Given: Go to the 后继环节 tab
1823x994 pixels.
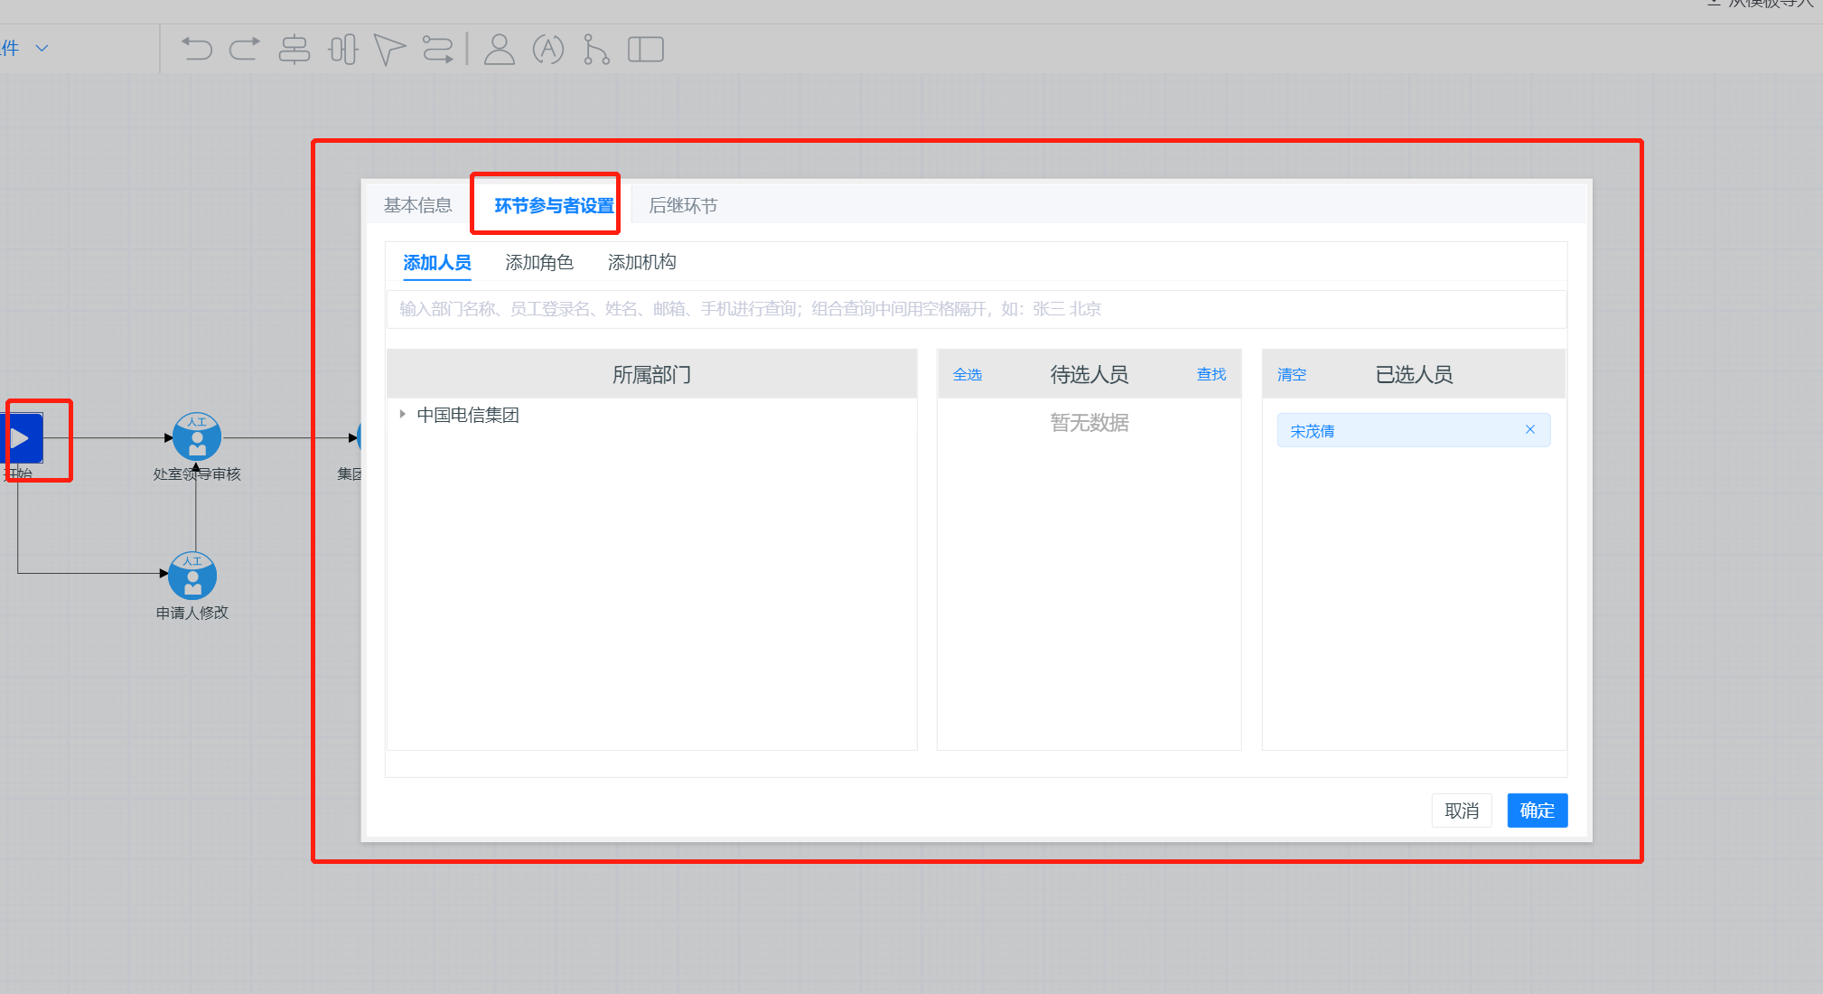Looking at the screenshot, I should pos(683,206).
